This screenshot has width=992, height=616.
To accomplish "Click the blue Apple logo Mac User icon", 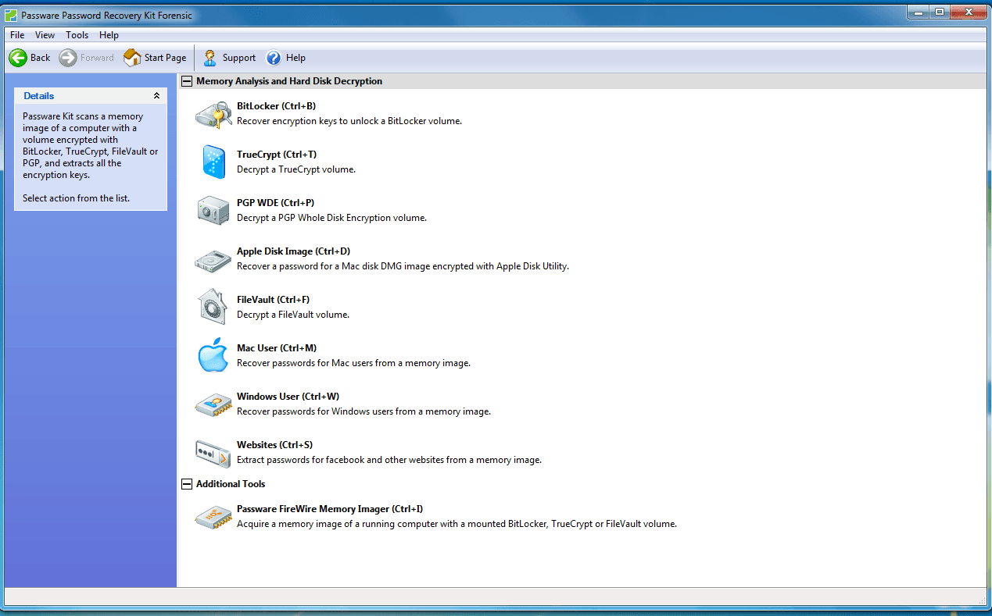I will (x=213, y=355).
